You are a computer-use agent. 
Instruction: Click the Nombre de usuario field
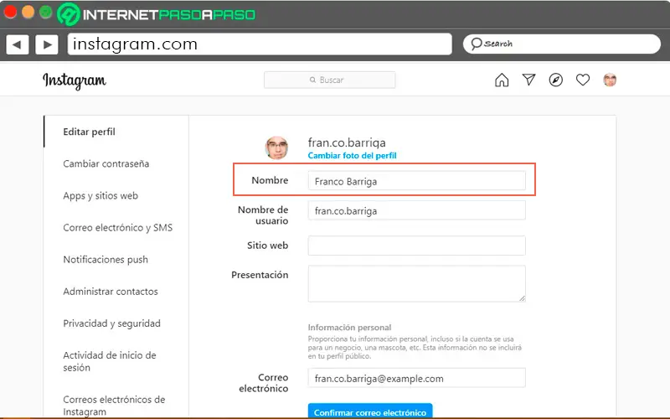tap(416, 210)
